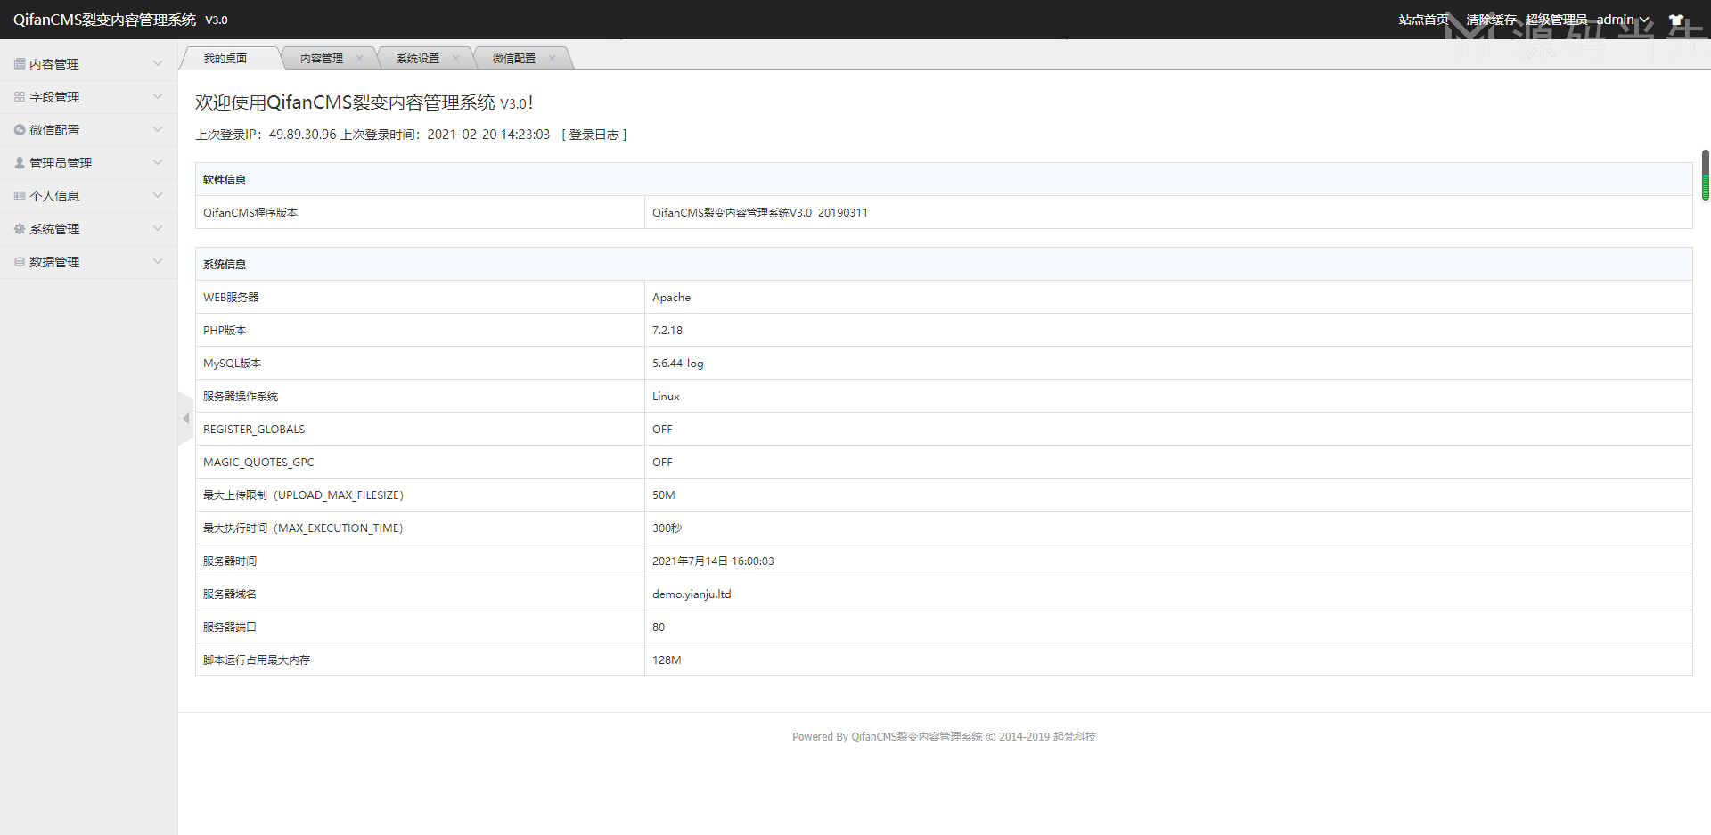This screenshot has height=835, width=1711.
Task: Click the 数据管理 database icon
Action: (x=20, y=262)
